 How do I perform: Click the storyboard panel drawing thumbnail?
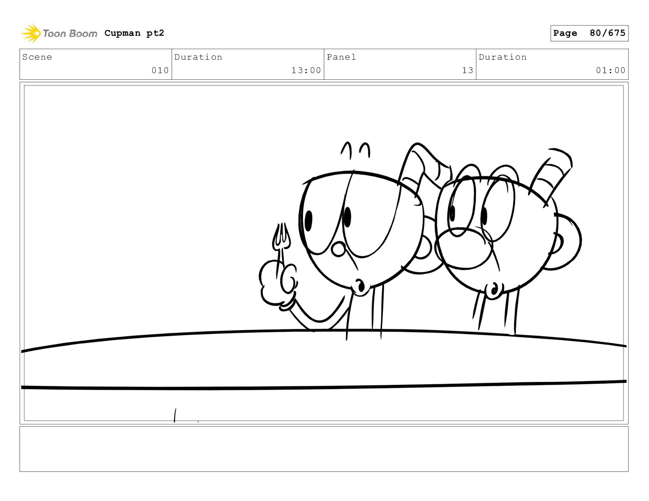[324, 253]
